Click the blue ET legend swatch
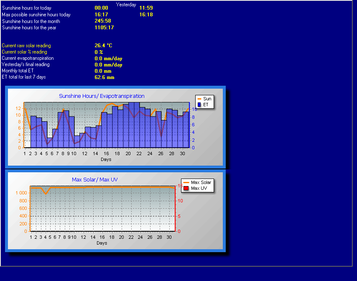 click(199, 105)
